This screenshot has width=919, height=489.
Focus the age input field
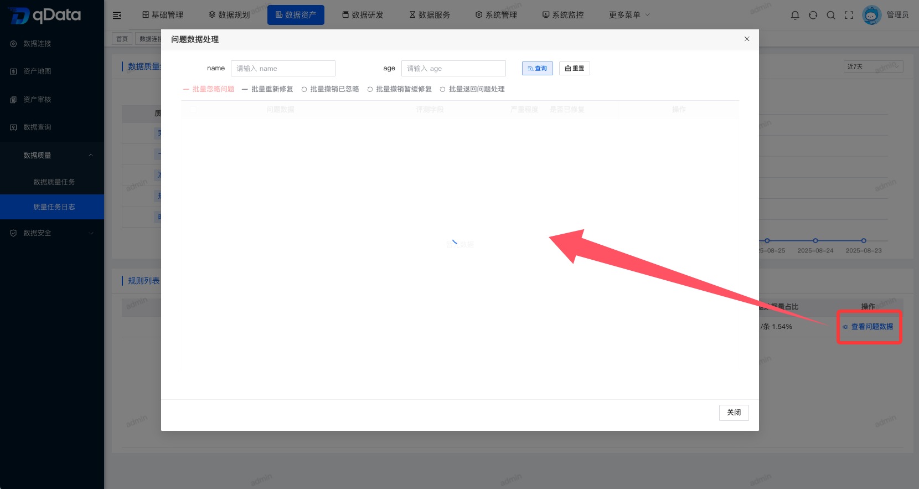[453, 68]
